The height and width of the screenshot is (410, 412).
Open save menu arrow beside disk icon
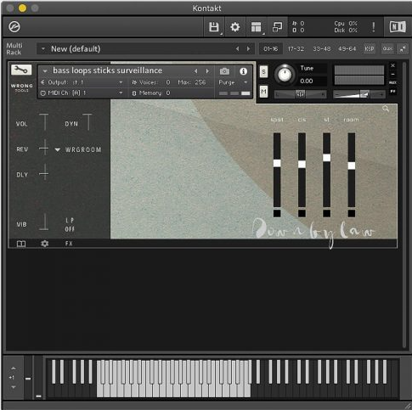(x=222, y=34)
